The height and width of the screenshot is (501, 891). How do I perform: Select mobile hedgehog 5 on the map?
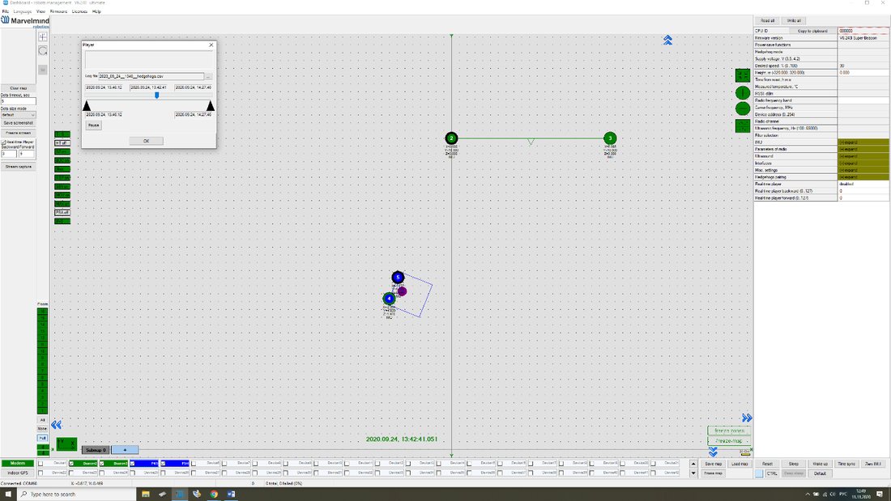click(x=398, y=277)
